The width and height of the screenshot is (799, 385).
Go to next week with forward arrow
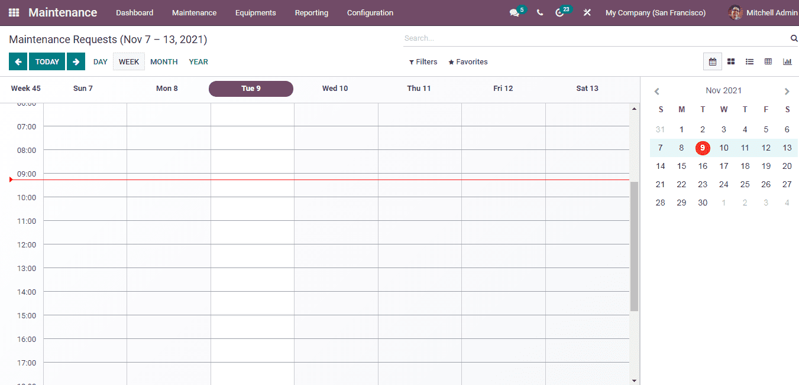tap(76, 61)
